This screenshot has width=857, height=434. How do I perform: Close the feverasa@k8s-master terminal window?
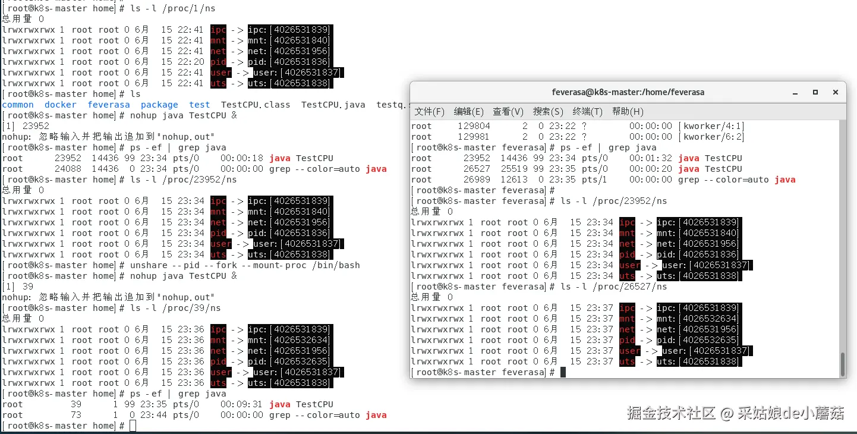coord(836,92)
